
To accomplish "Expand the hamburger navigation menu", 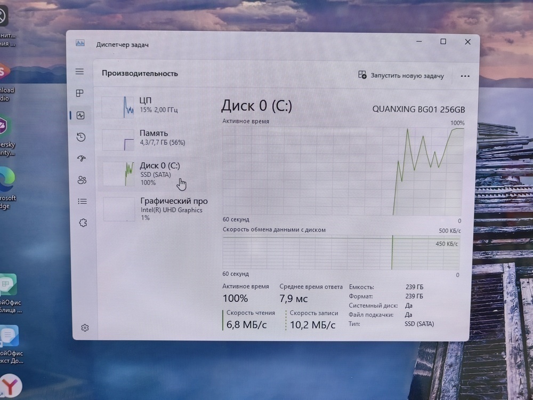I will 79,71.
